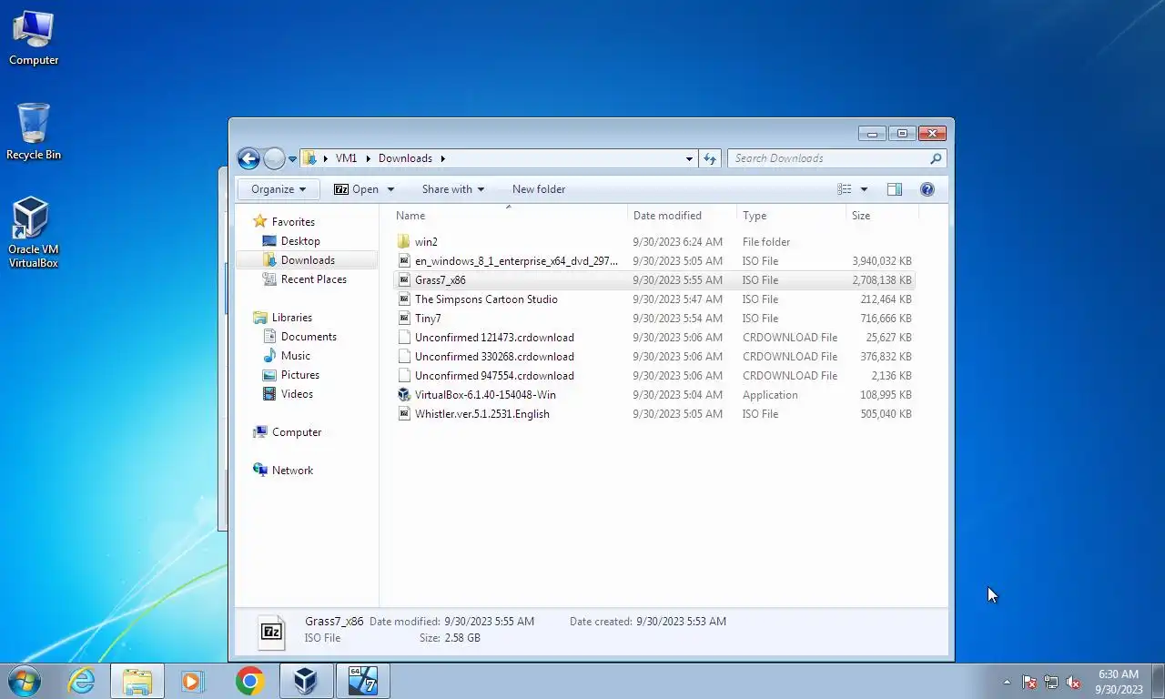The width and height of the screenshot is (1165, 699).
Task: Select Computer in the navigation pane
Action: point(296,432)
